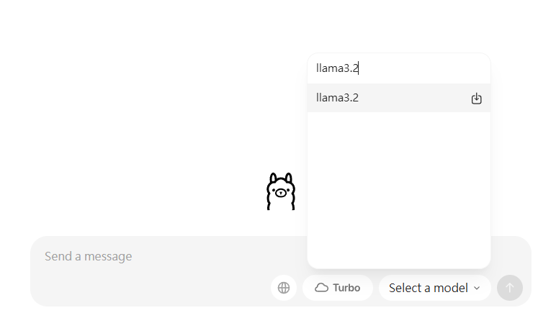Click the download icon beside llama3.2
Screen dimensions: 538x318
pyautogui.click(x=476, y=99)
